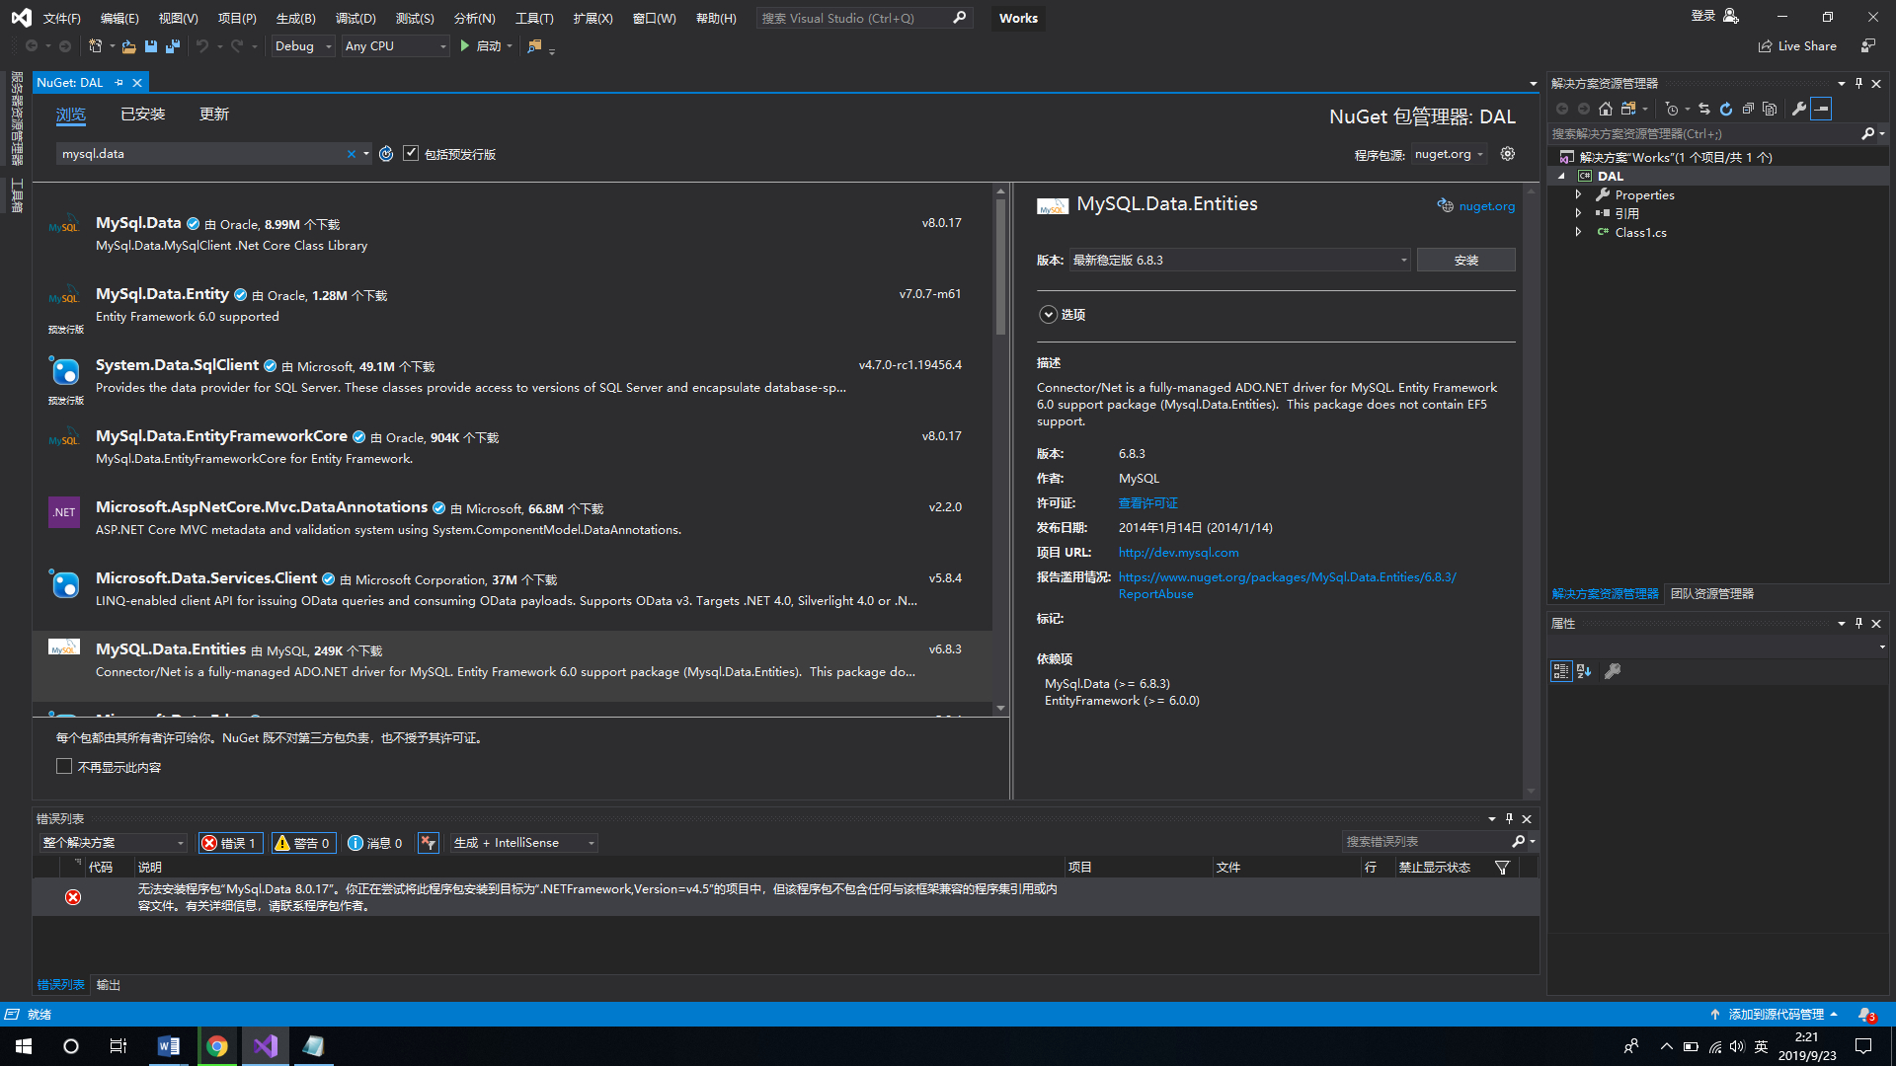Open the Debug configuration dropdown

coord(302,46)
